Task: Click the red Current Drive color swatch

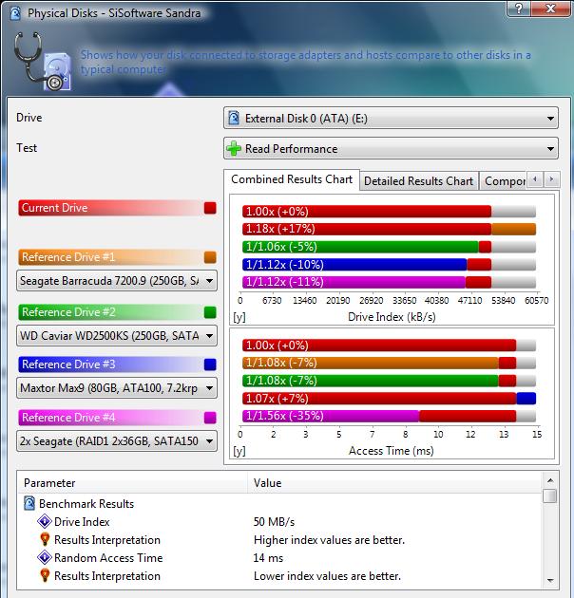Action: 210,208
